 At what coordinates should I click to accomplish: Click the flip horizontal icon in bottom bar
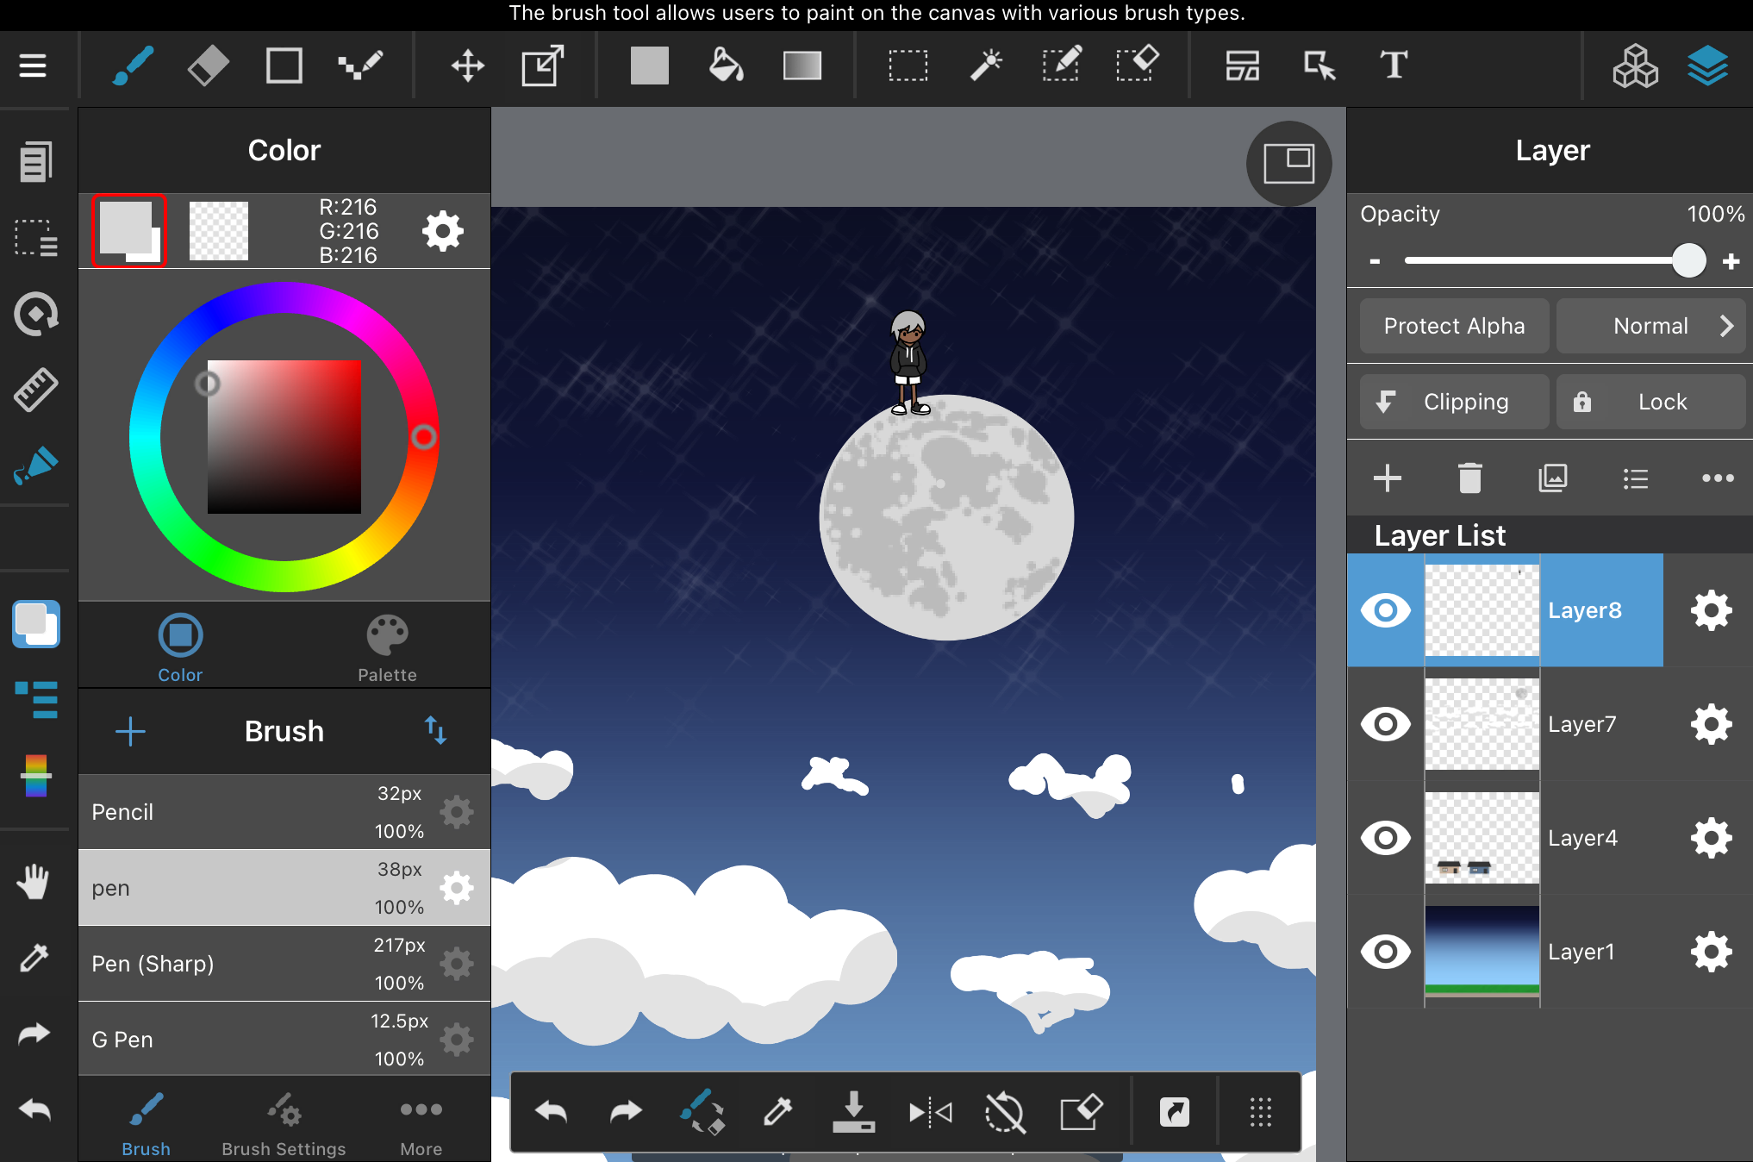click(930, 1113)
